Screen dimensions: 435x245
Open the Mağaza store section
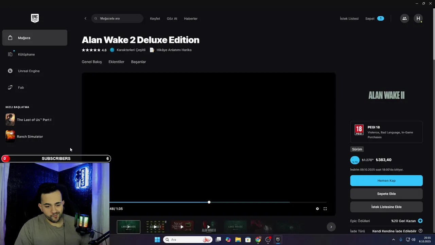pyautogui.click(x=35, y=38)
